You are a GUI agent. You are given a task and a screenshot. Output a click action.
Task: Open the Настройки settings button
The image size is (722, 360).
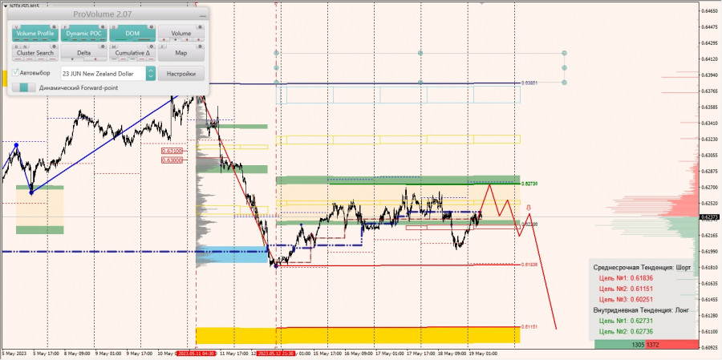(x=181, y=74)
